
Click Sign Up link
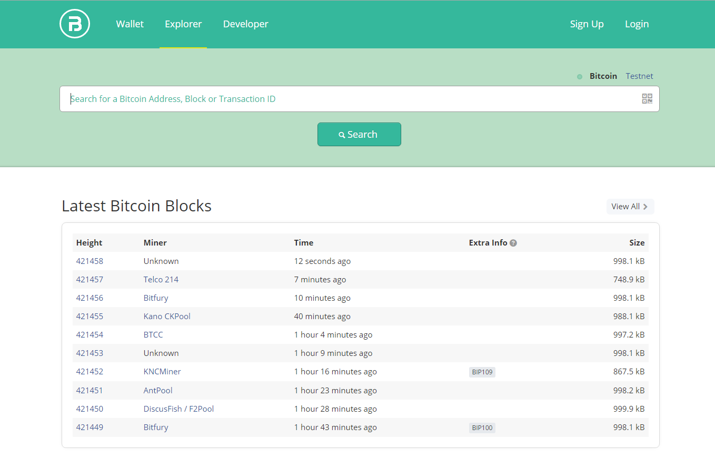click(587, 24)
